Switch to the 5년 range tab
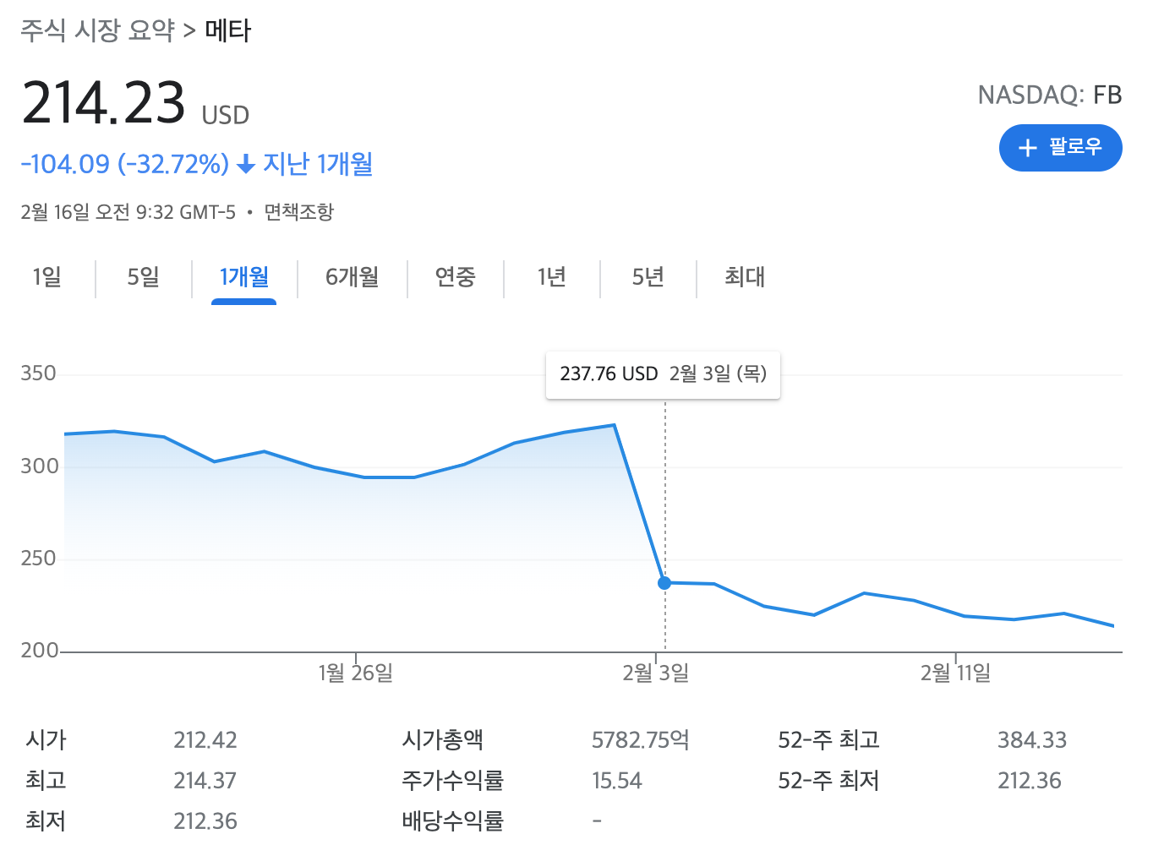 648,277
